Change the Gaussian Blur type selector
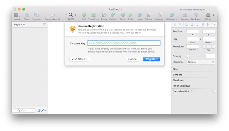The height and width of the screenshot is (131, 229). click(x=191, y=91)
